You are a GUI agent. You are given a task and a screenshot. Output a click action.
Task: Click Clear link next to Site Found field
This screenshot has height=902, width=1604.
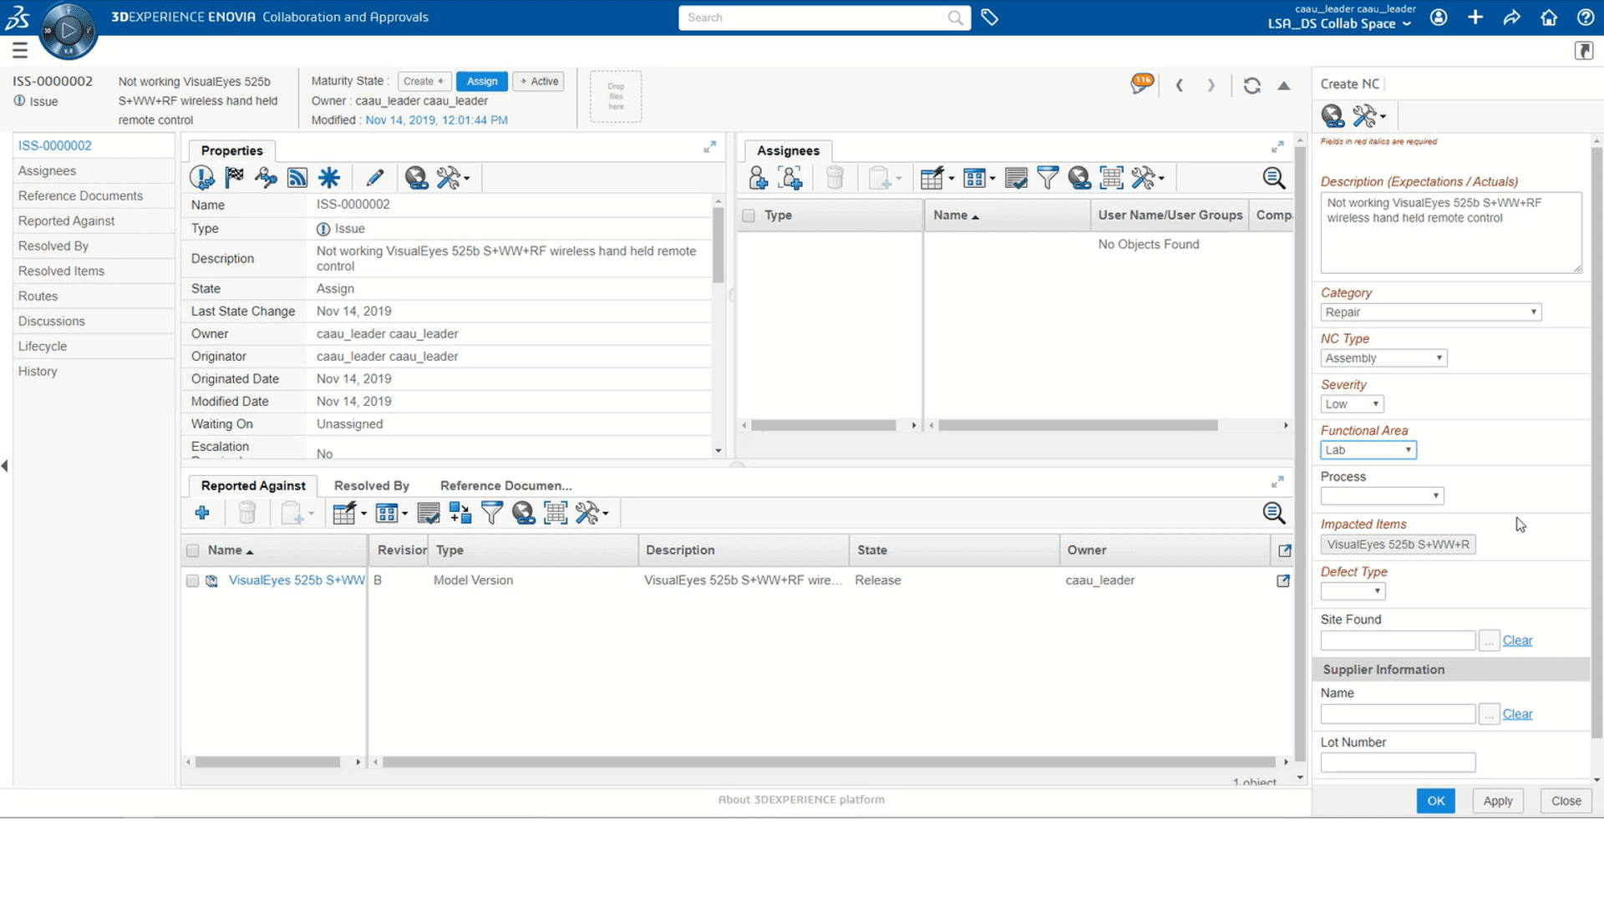pyautogui.click(x=1518, y=640)
